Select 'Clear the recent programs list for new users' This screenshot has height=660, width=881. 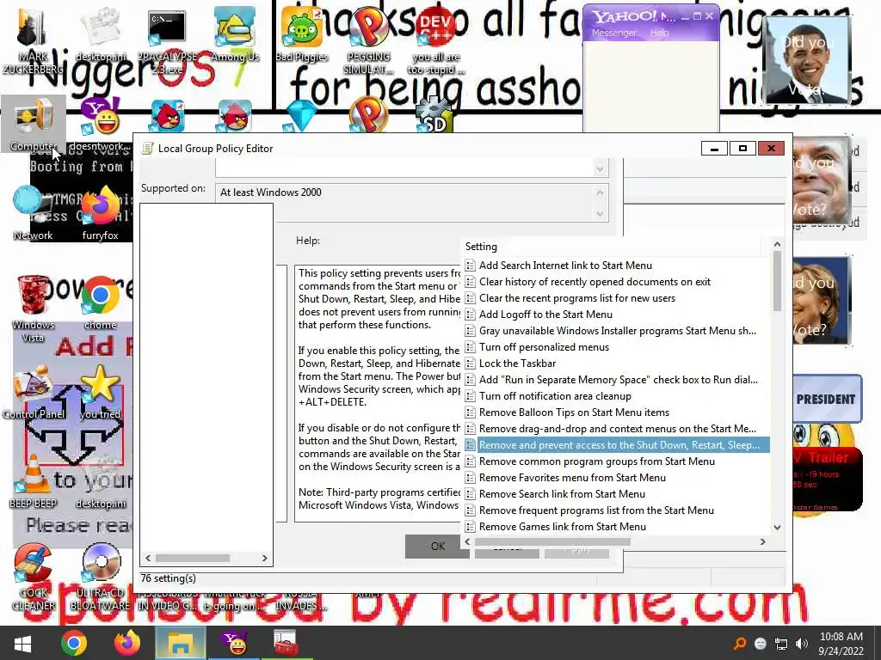pos(577,298)
